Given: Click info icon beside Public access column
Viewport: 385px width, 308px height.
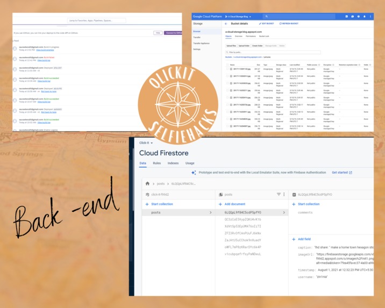Looking at the screenshot, I should tap(319, 65).
